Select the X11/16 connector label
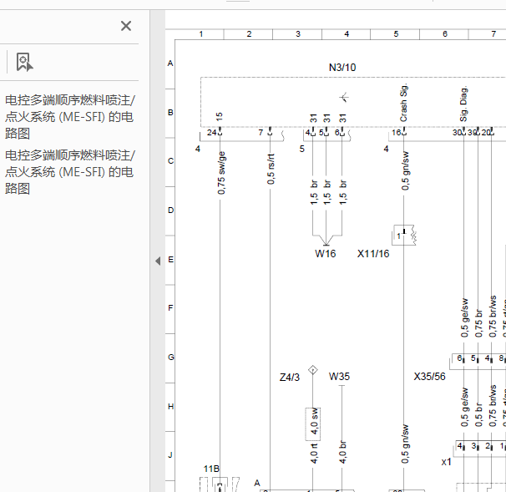This screenshot has width=506, height=492. click(x=373, y=254)
